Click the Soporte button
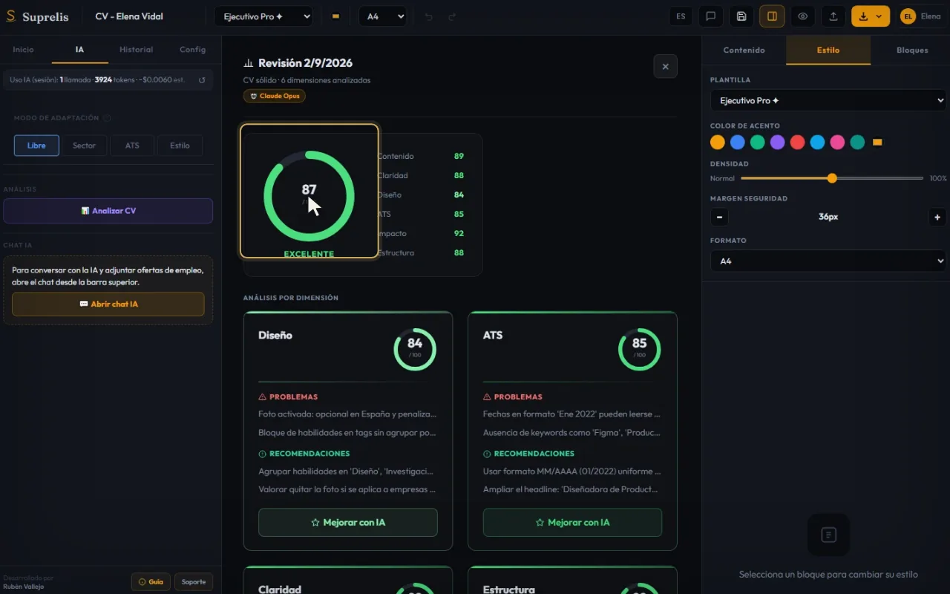Image resolution: width=950 pixels, height=594 pixels. (194, 581)
